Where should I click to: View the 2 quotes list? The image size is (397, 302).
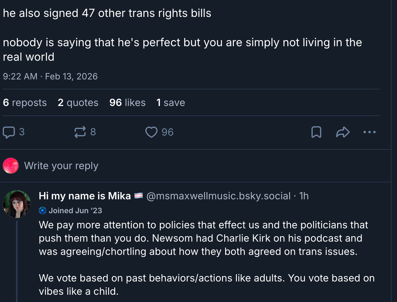coord(78,103)
